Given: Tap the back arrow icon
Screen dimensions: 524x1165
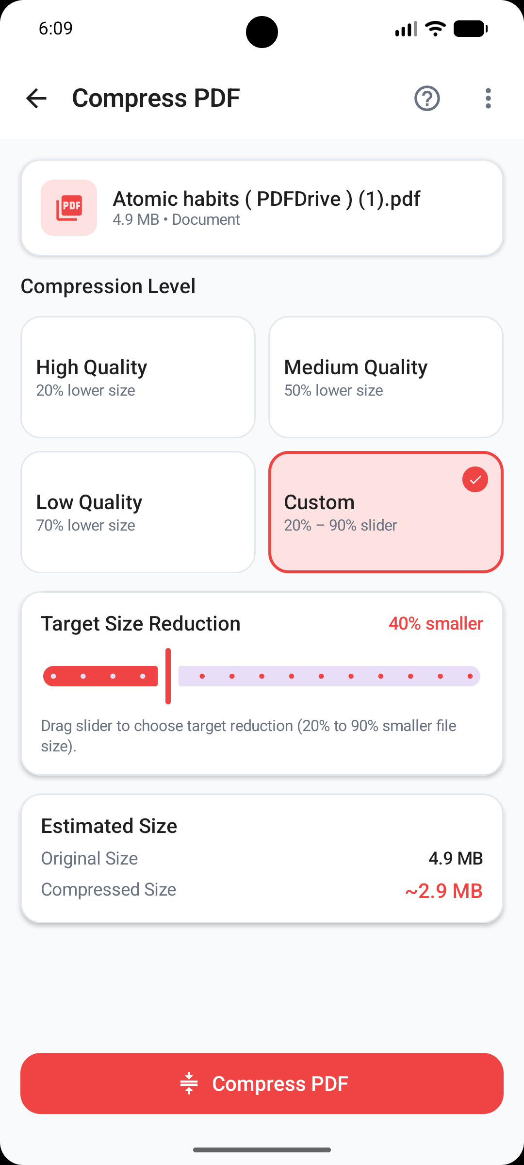Looking at the screenshot, I should pyautogui.click(x=36, y=98).
